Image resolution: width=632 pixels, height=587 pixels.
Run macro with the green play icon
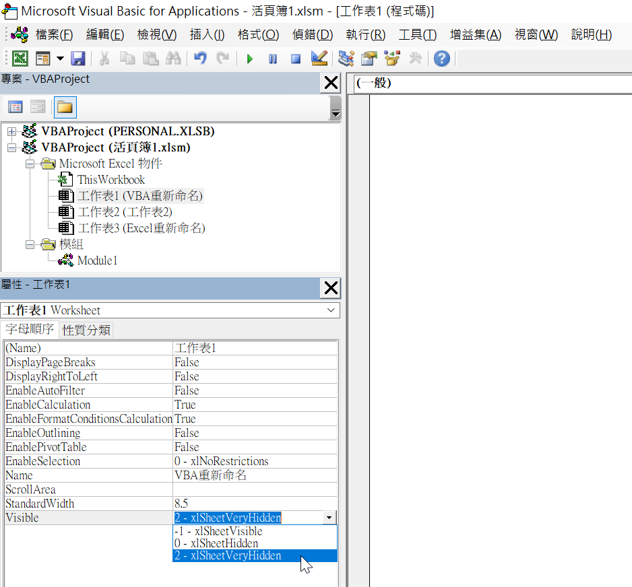point(250,59)
